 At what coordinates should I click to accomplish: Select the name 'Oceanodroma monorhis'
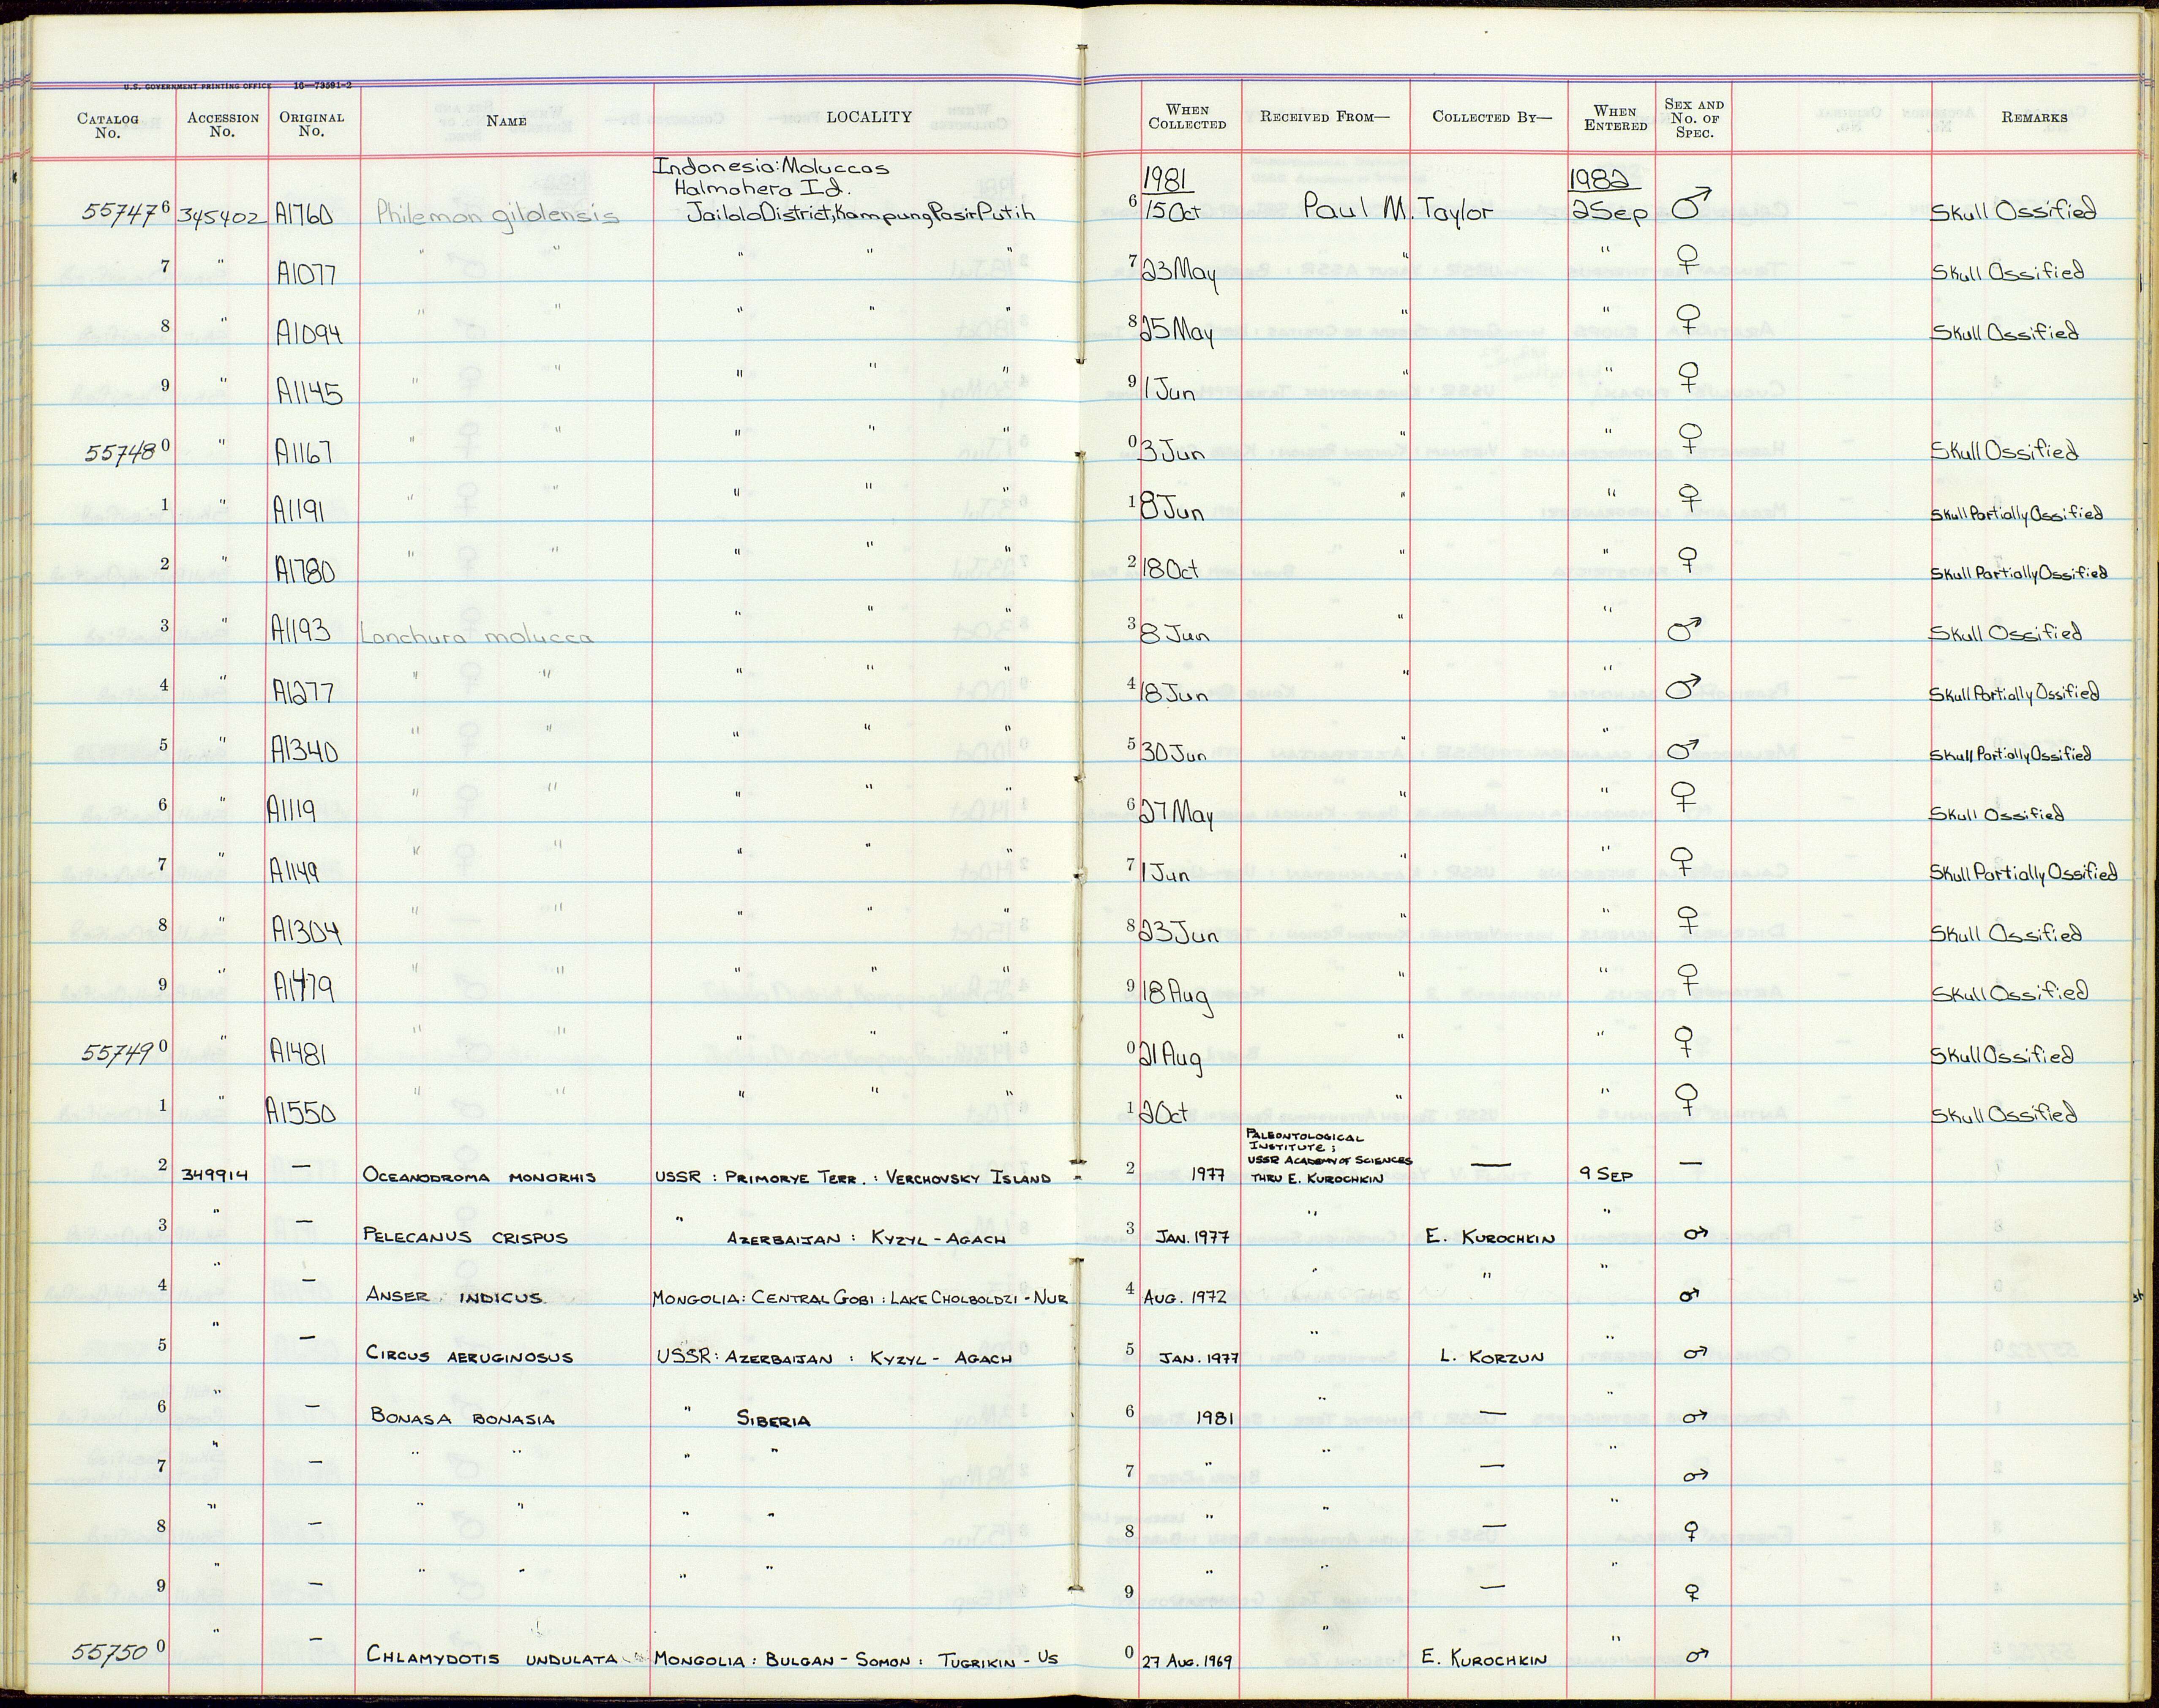480,1177
